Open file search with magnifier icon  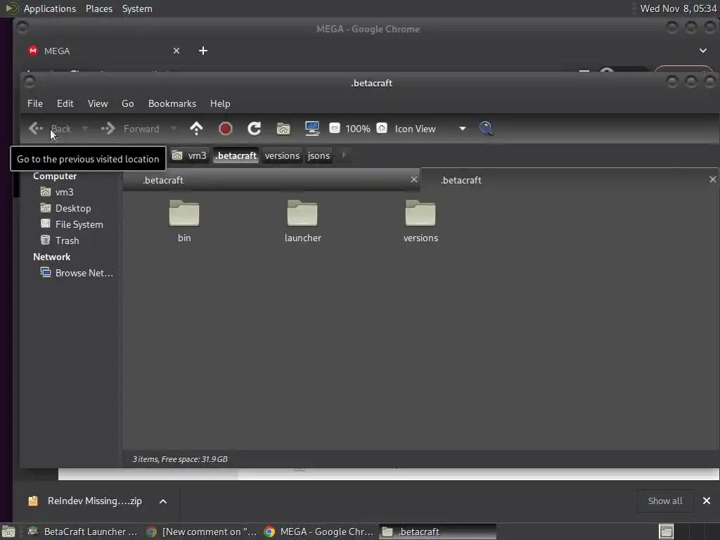[487, 129]
